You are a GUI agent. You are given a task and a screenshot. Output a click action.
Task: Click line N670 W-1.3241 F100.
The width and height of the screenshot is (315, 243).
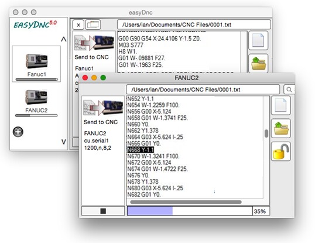coord(153,156)
